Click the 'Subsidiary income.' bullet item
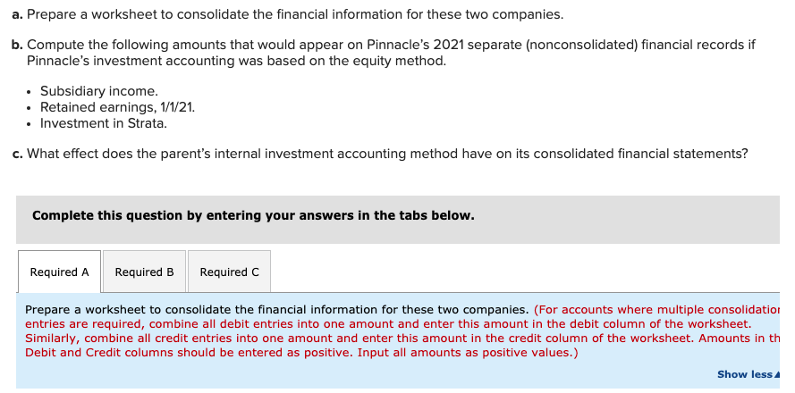795x393 pixels. (99, 91)
